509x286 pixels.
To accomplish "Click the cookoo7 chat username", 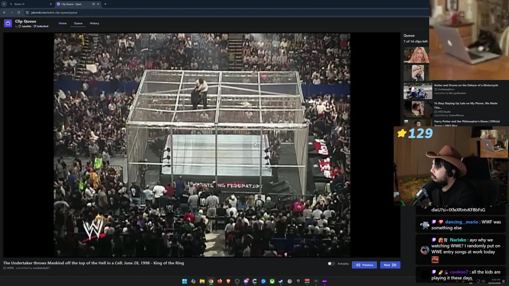I will (459, 272).
